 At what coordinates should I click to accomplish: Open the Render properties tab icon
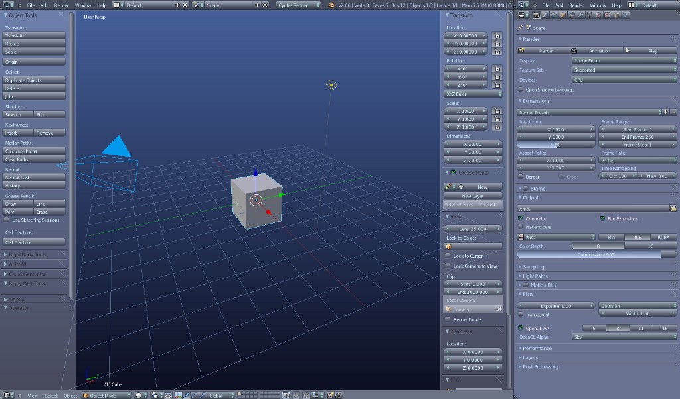pos(536,15)
